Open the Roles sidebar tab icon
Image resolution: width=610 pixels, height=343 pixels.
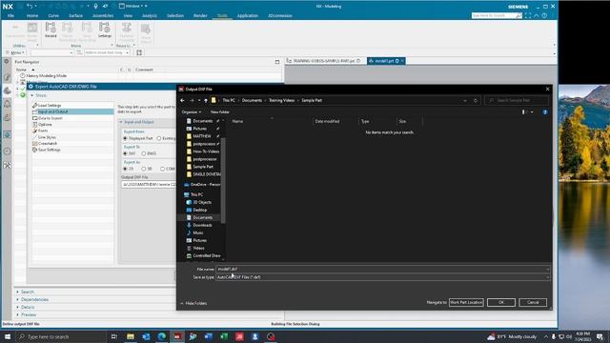7,165
